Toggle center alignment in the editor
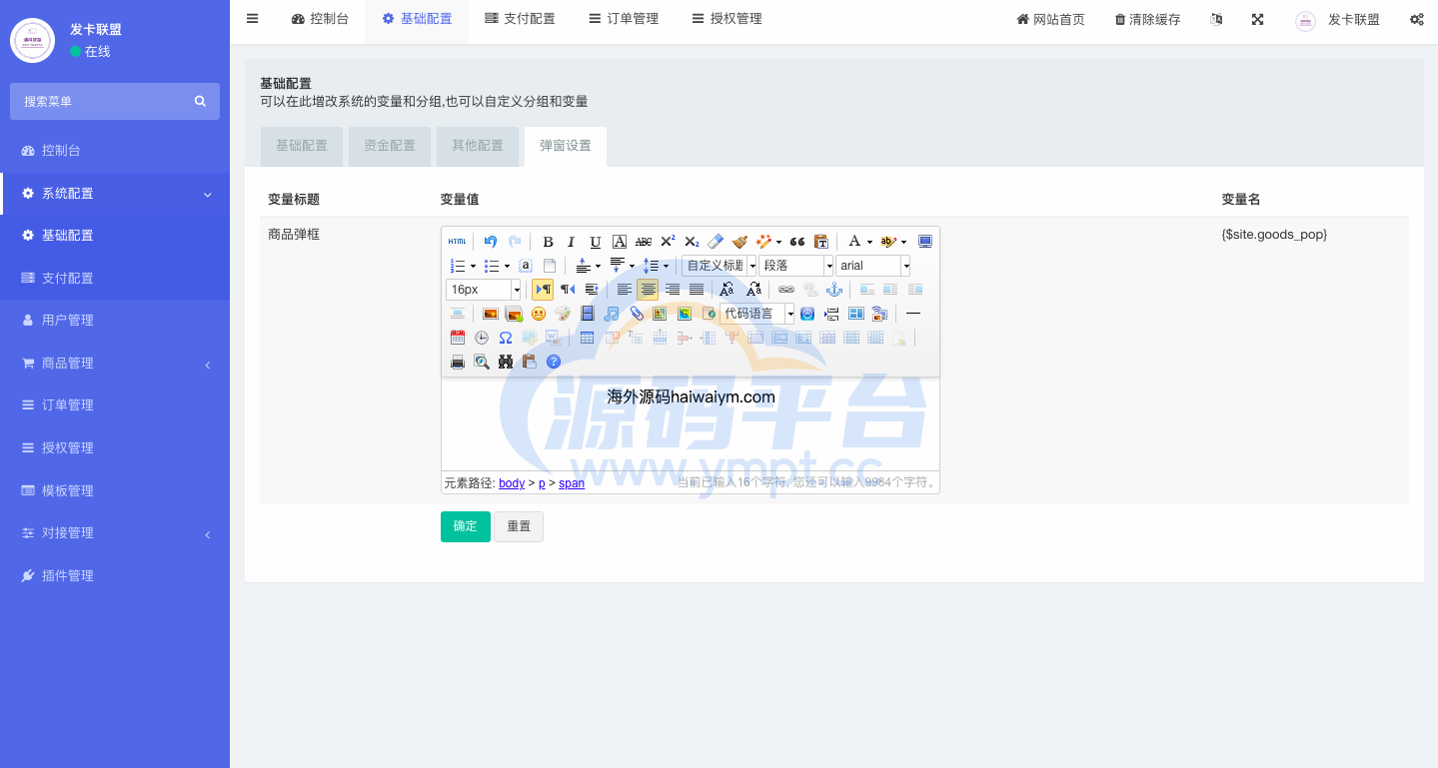 click(648, 290)
